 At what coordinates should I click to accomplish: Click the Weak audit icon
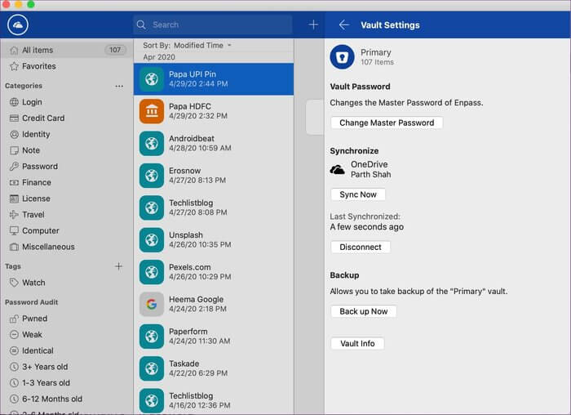[x=14, y=335]
